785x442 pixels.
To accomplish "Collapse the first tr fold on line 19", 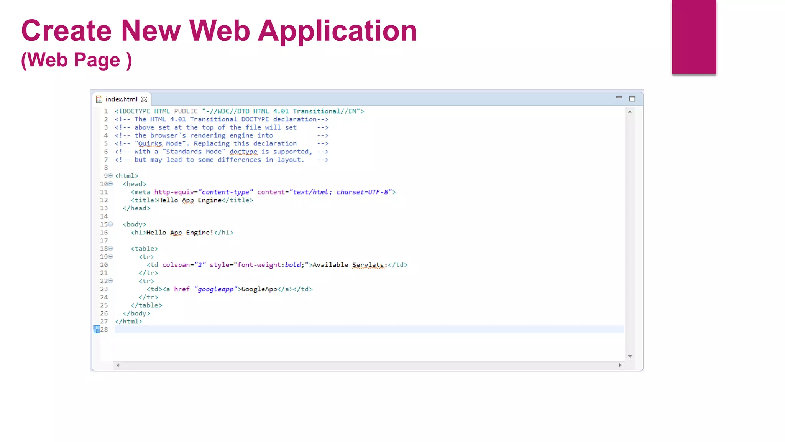I will [x=111, y=257].
